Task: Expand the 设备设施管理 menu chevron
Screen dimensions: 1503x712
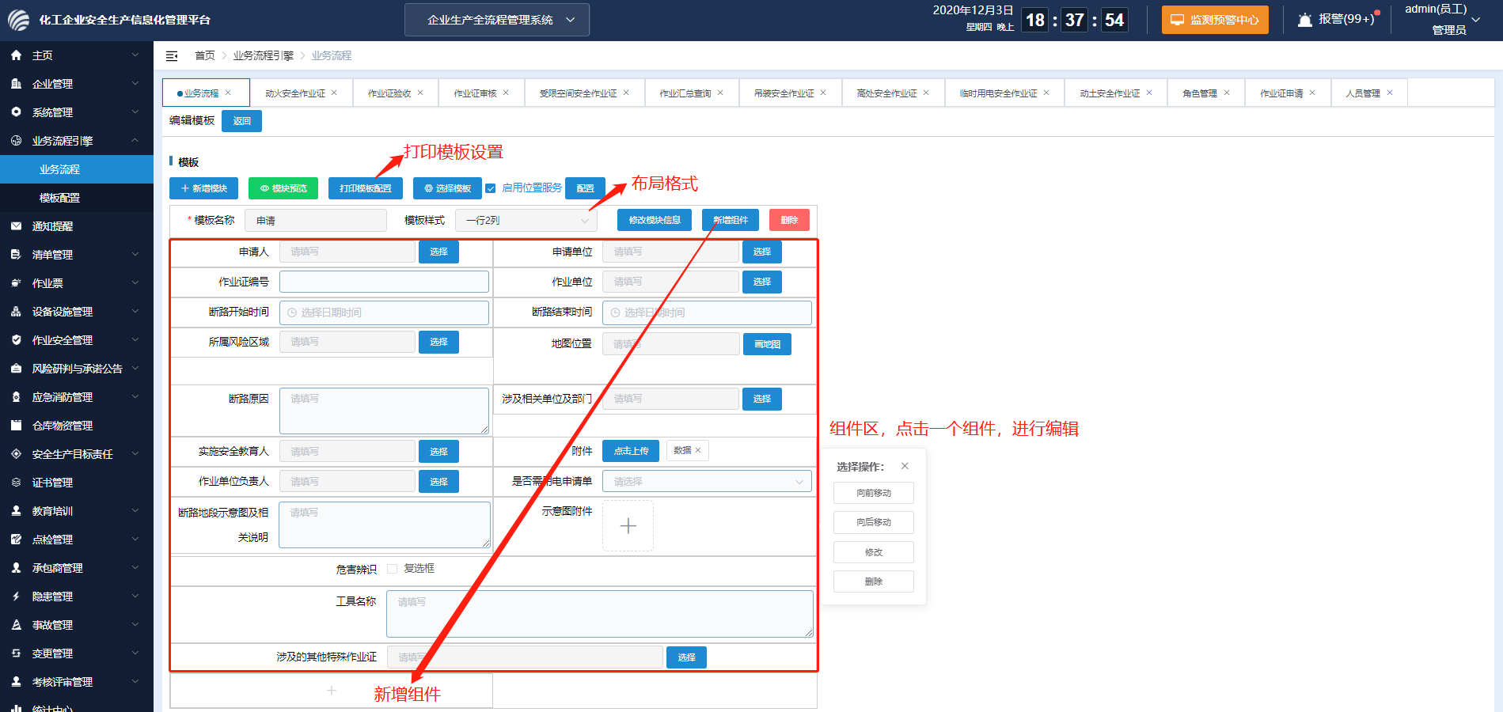Action: [x=135, y=312]
